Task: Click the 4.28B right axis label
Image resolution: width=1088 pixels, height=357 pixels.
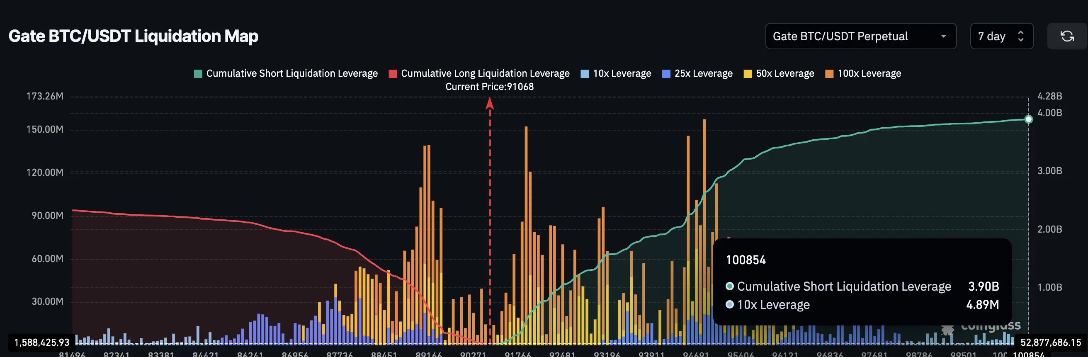Action: 1049,96
